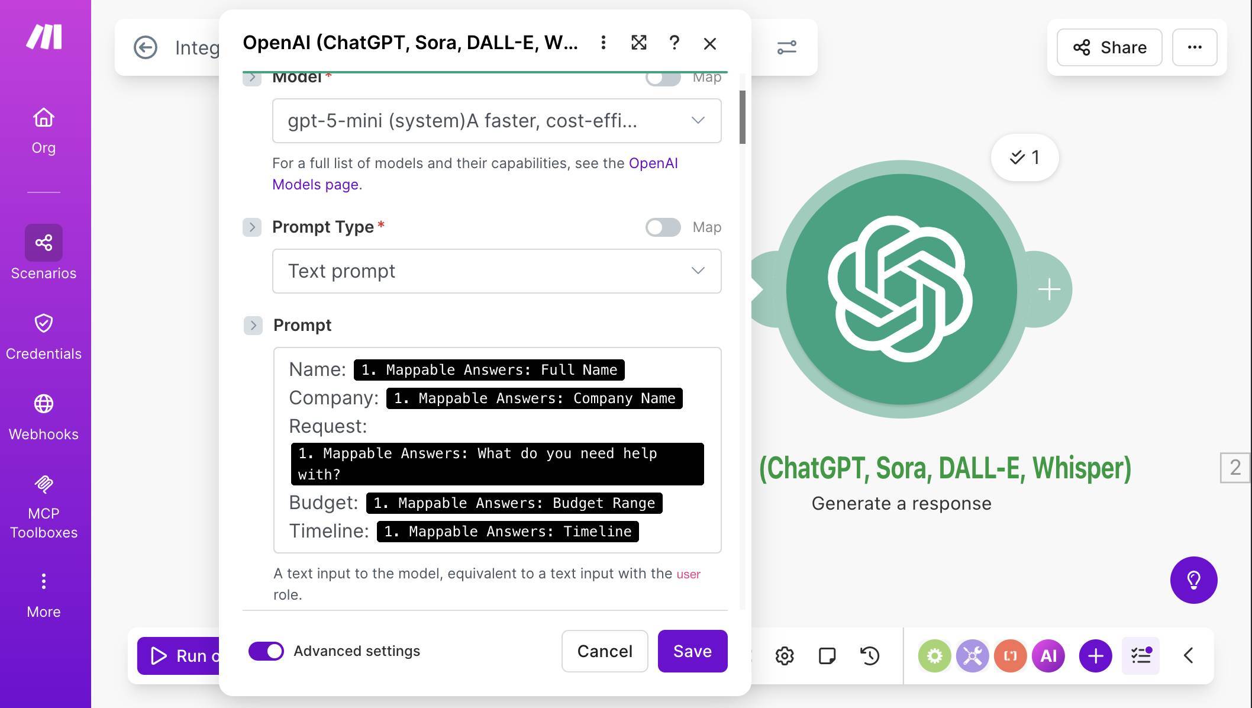View scenario execution history via clock icon
1252x708 pixels.
tap(870, 655)
